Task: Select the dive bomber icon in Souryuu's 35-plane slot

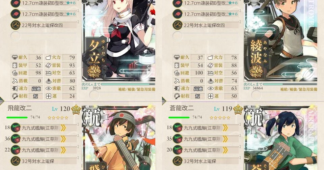Action: 178,139
